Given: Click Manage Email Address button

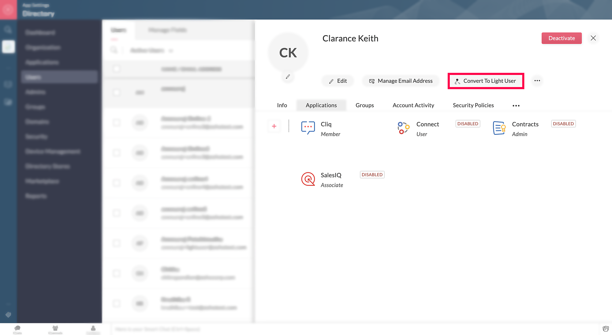Looking at the screenshot, I should pos(401,81).
